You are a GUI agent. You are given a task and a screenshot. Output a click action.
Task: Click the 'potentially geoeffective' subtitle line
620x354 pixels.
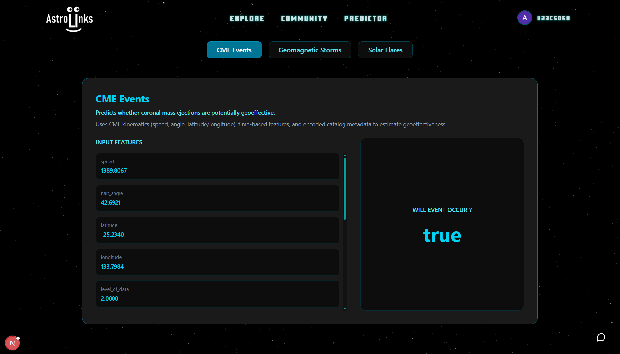(185, 113)
